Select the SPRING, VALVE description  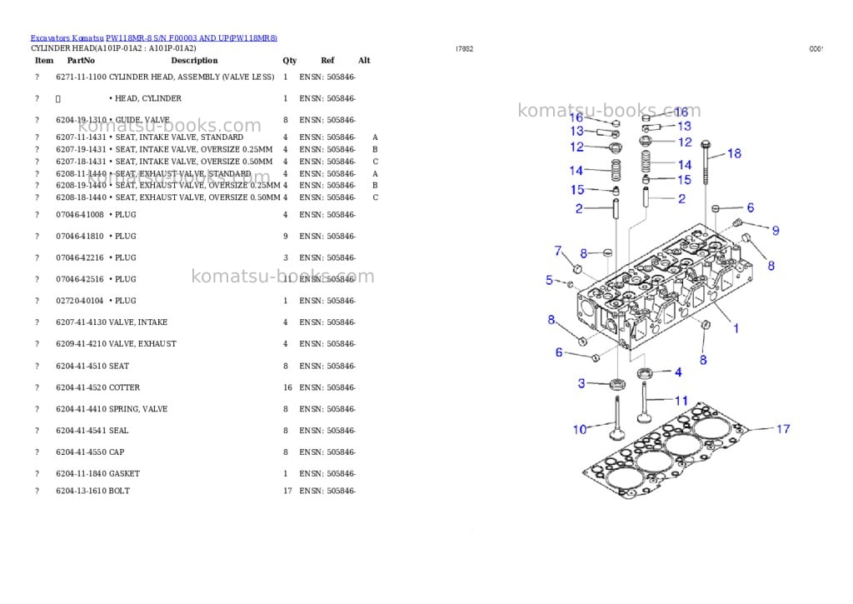click(x=138, y=409)
